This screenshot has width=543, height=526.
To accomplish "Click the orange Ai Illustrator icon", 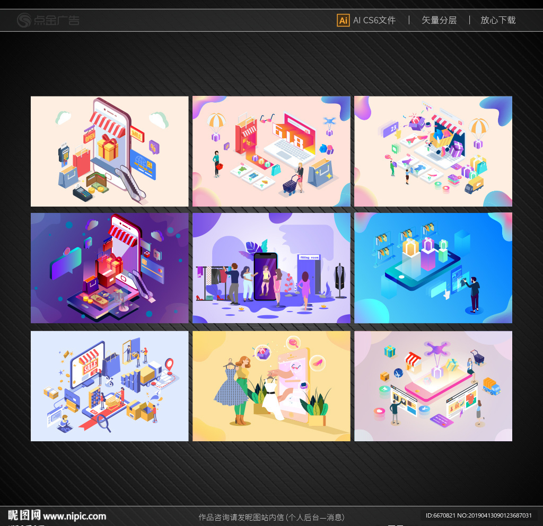I will click(343, 21).
